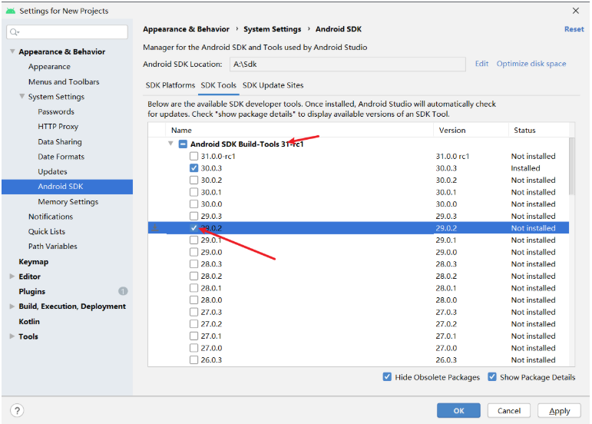This screenshot has height=424, width=592.
Task: Check the 29.0.3 checkbox
Action: pyautogui.click(x=193, y=216)
